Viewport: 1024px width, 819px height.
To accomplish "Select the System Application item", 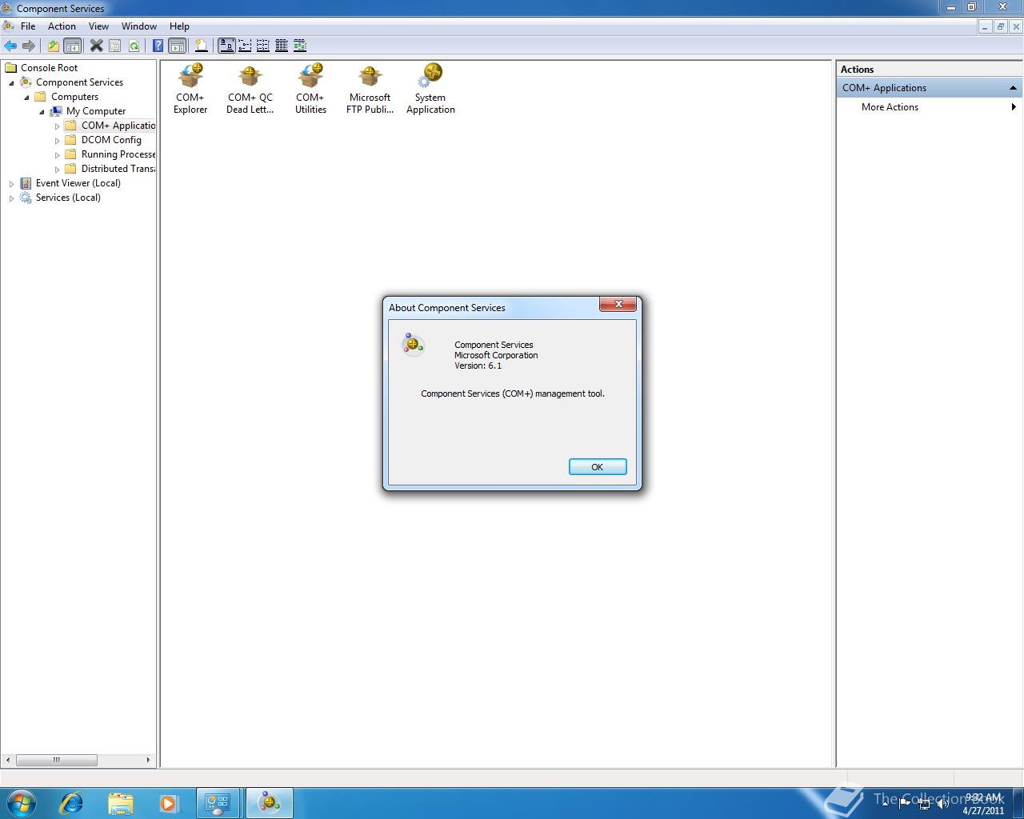I will (x=430, y=84).
